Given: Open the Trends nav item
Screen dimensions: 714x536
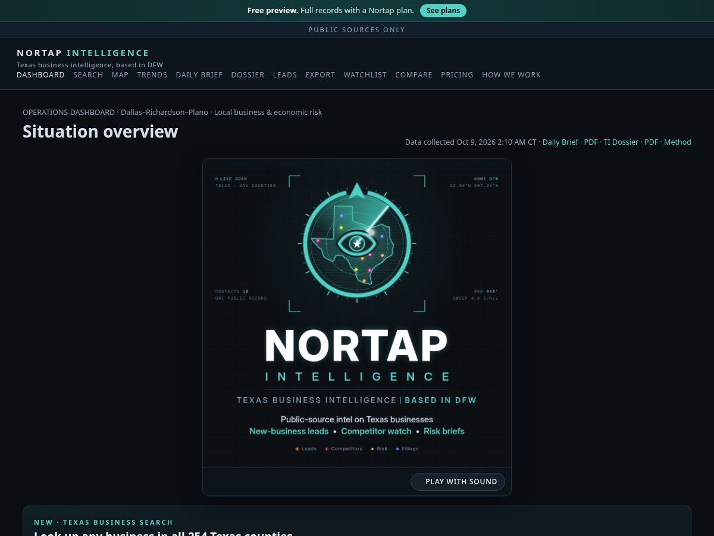Looking at the screenshot, I should [x=152, y=75].
